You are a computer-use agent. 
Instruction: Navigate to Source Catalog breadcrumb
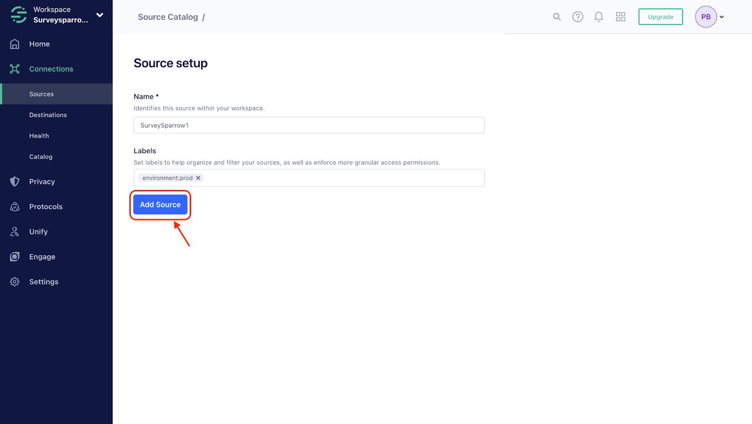168,17
